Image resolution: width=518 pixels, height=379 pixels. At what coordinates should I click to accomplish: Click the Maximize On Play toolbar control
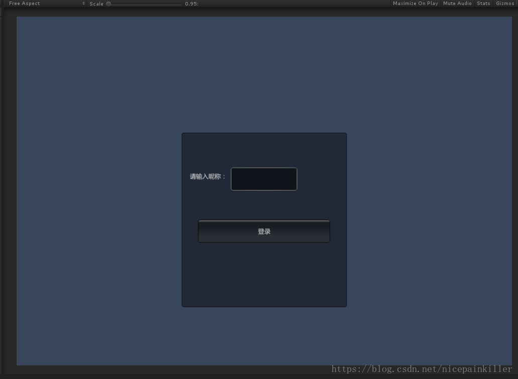click(415, 4)
